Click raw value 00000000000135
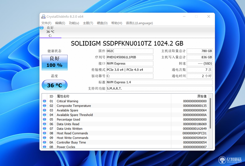Screen dimensions: 245x166 (195, 106)
